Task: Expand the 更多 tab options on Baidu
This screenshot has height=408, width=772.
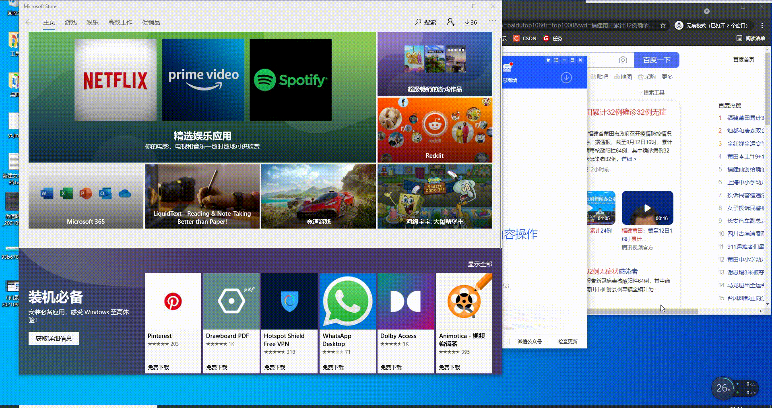Action: (667, 77)
